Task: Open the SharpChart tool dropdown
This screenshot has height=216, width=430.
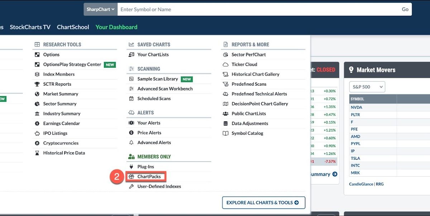Action: click(x=101, y=9)
